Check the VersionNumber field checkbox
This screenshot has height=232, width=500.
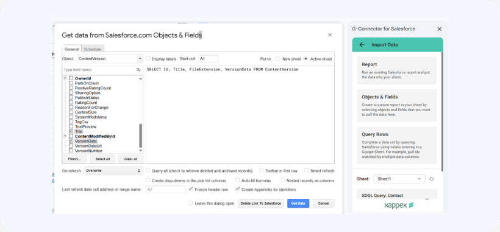[71, 151]
